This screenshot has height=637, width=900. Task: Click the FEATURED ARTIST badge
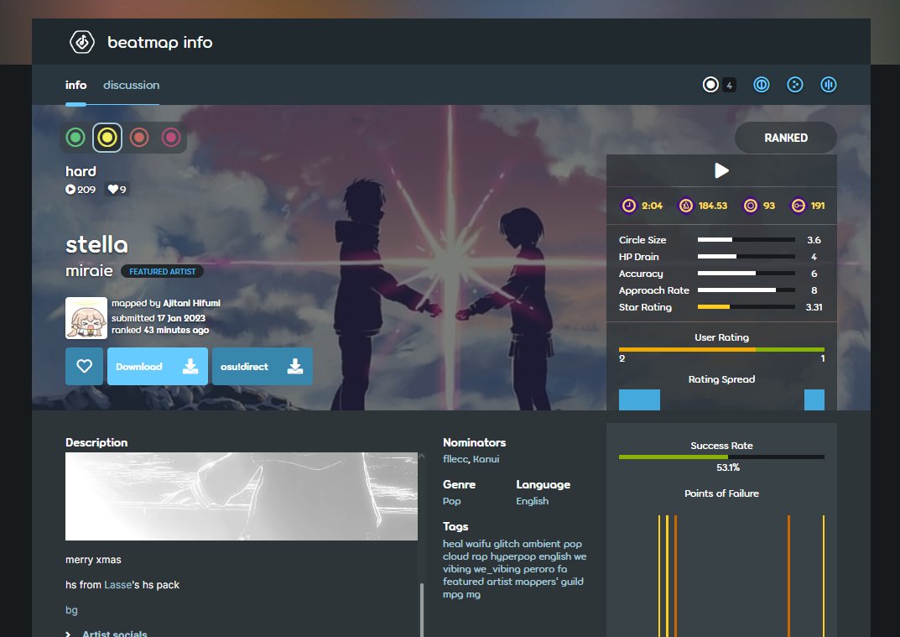[162, 271]
